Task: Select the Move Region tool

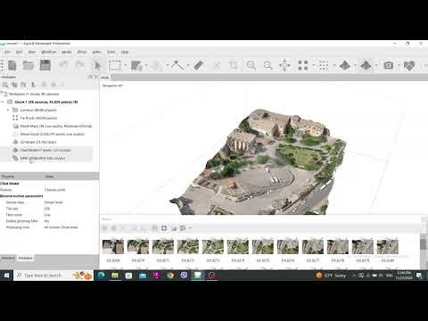Action: tap(136, 65)
